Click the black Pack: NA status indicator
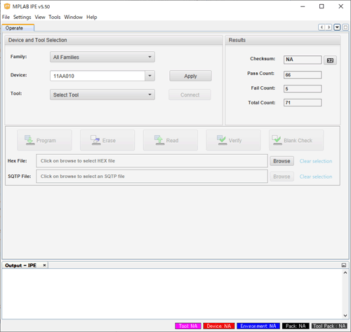Image resolution: width=351 pixels, height=332 pixels. (296, 326)
